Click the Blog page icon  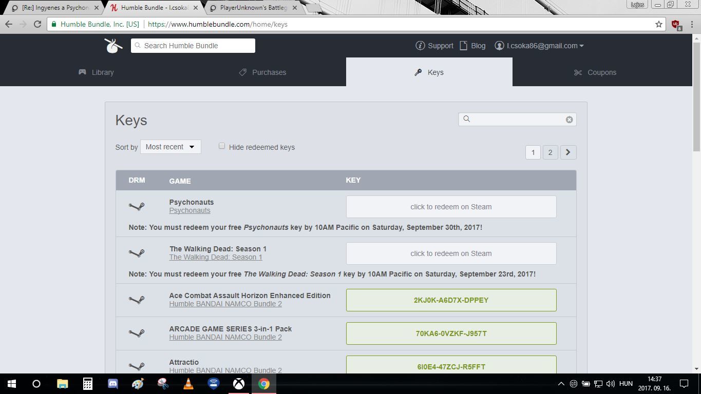click(463, 46)
